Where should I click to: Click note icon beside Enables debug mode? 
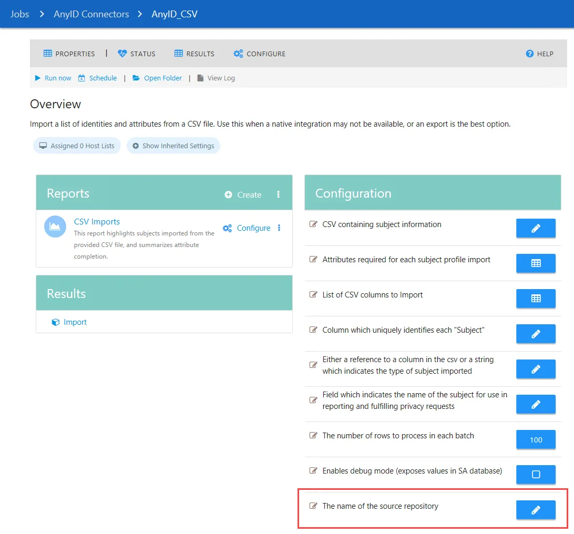point(313,470)
